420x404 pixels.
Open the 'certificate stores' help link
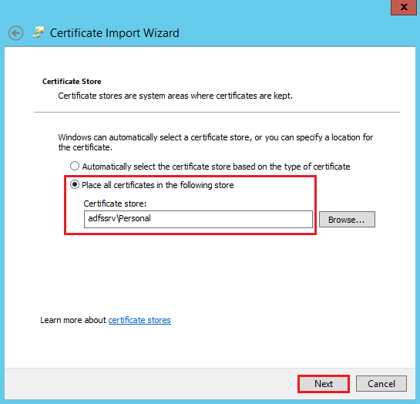click(x=139, y=320)
